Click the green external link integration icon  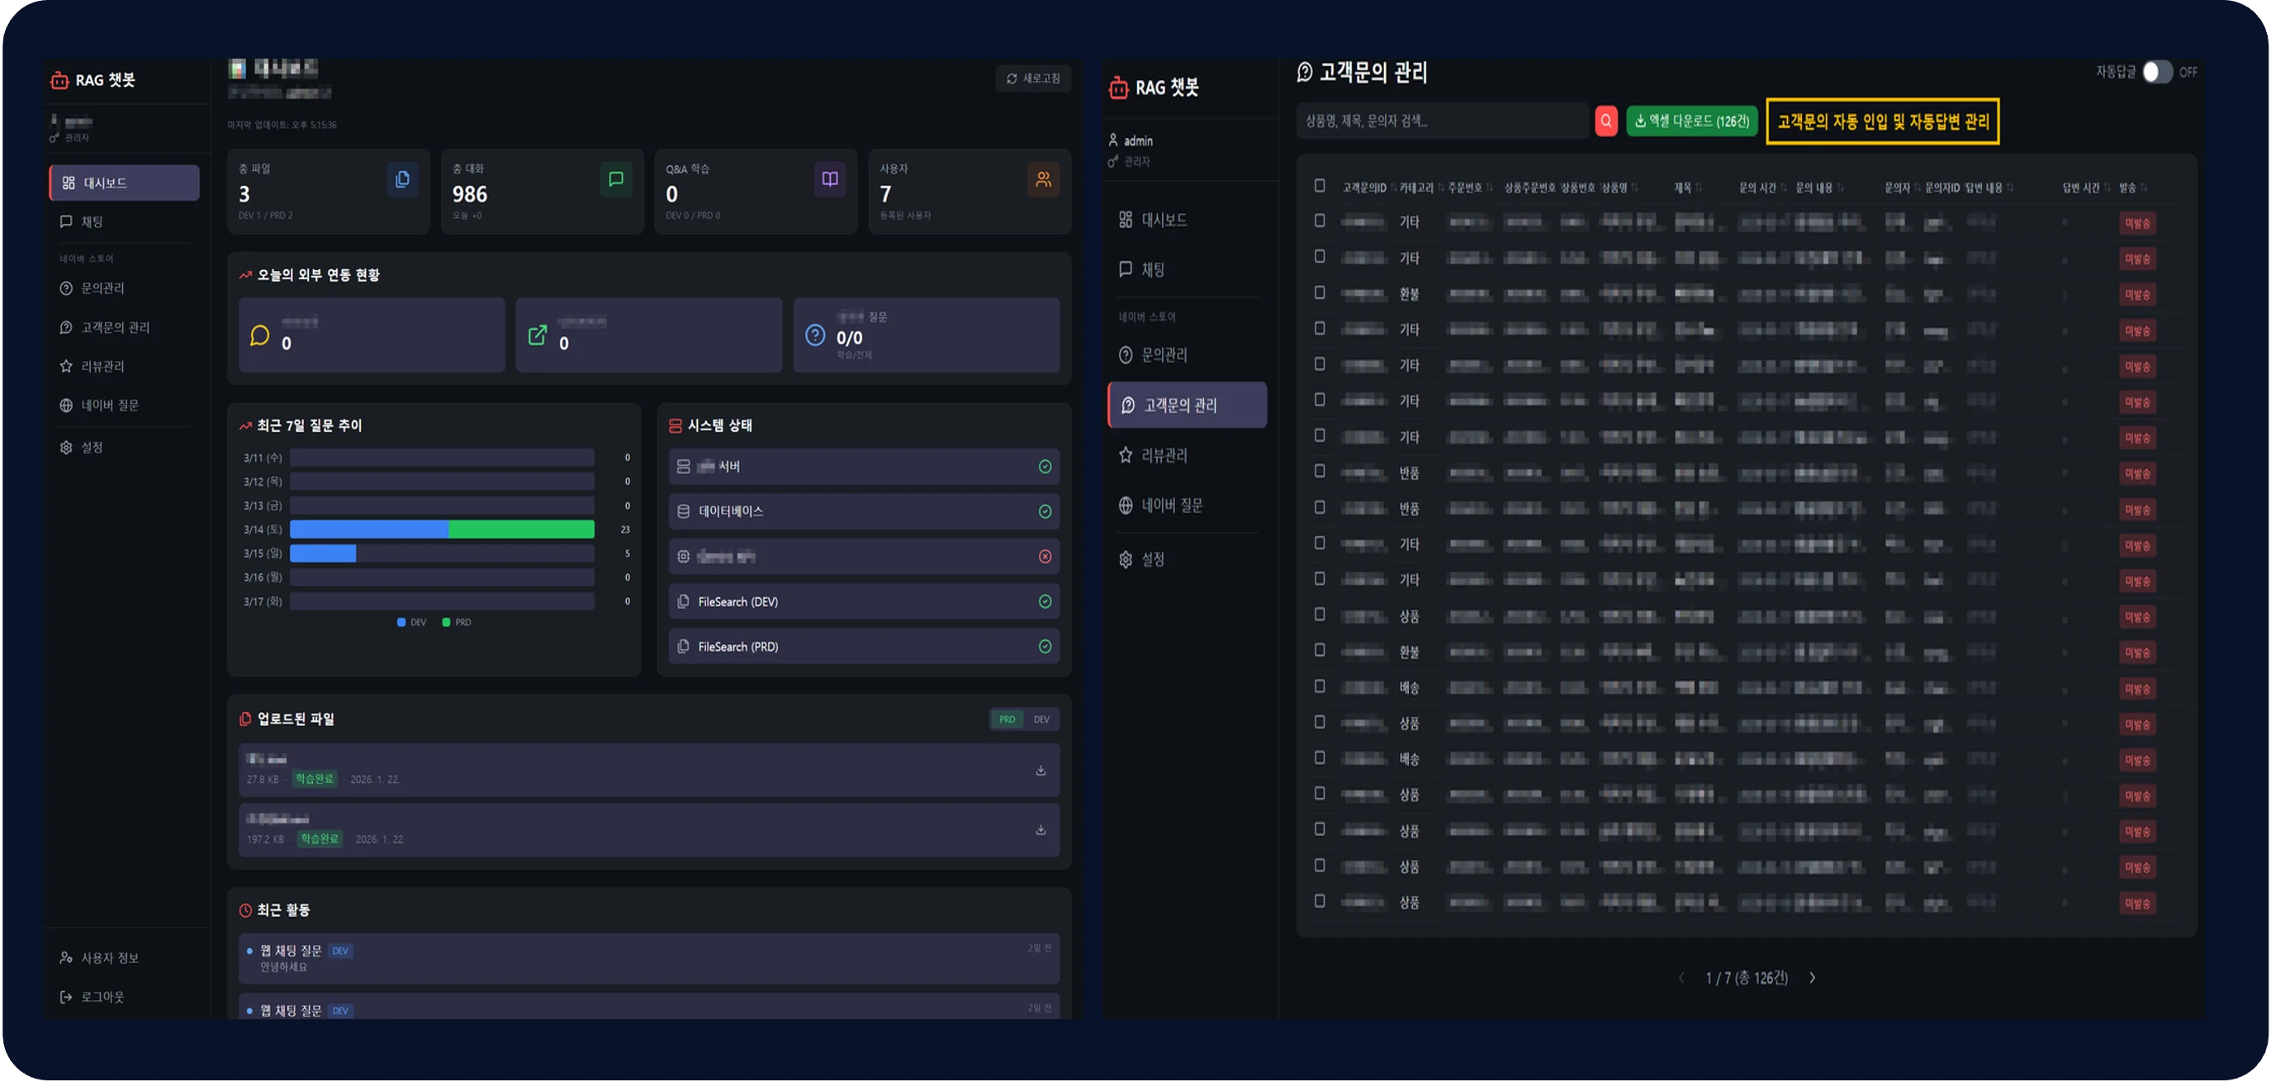538,336
